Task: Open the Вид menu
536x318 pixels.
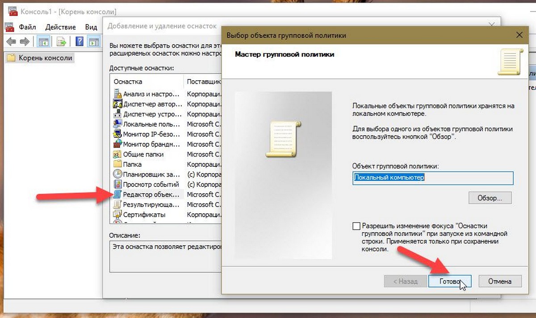Action: [x=91, y=27]
